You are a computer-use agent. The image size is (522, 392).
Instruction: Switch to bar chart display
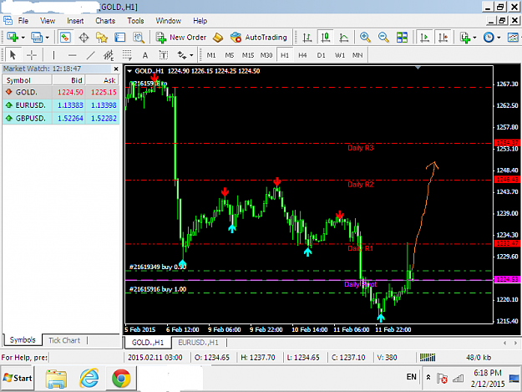coord(307,38)
